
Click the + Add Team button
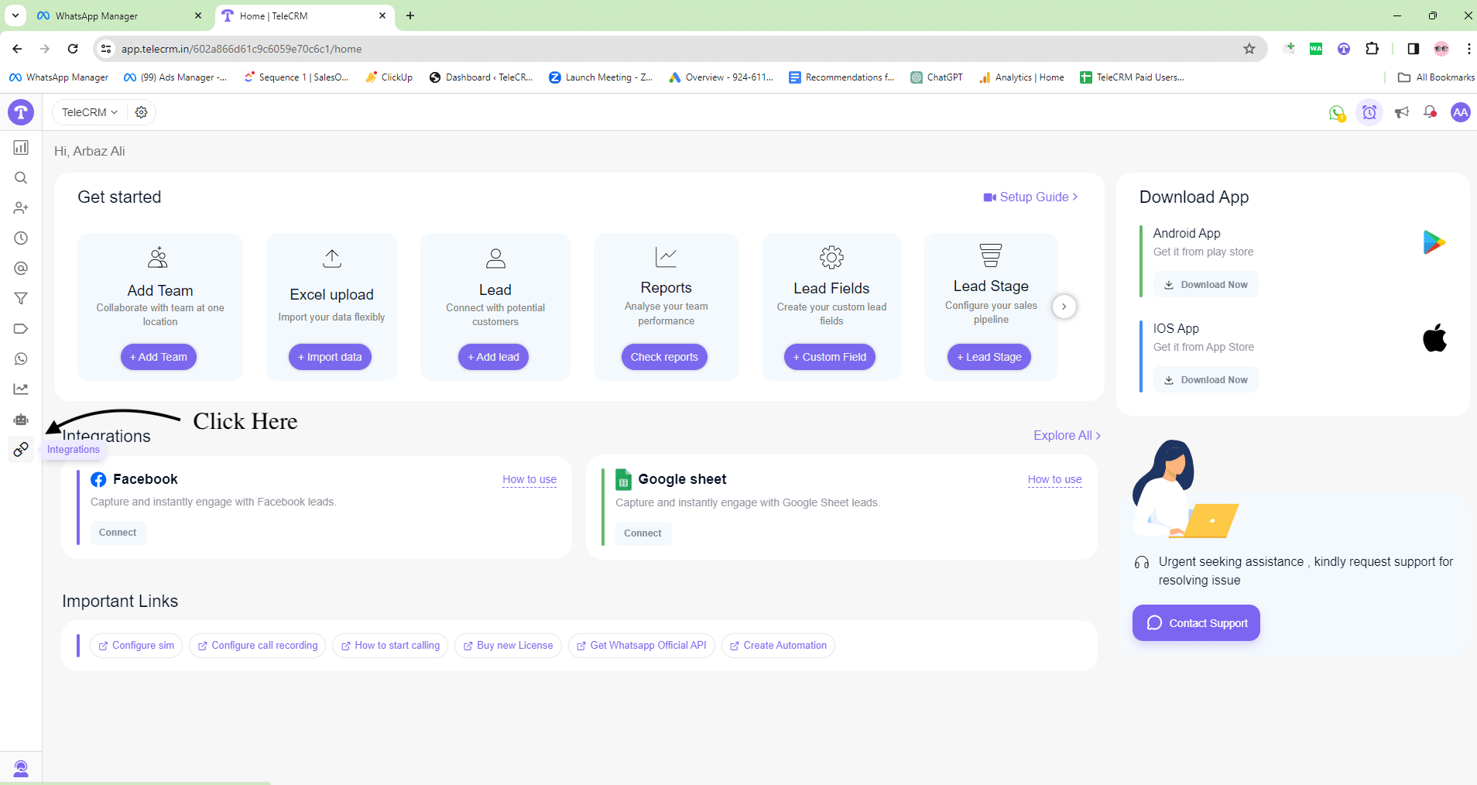(159, 357)
